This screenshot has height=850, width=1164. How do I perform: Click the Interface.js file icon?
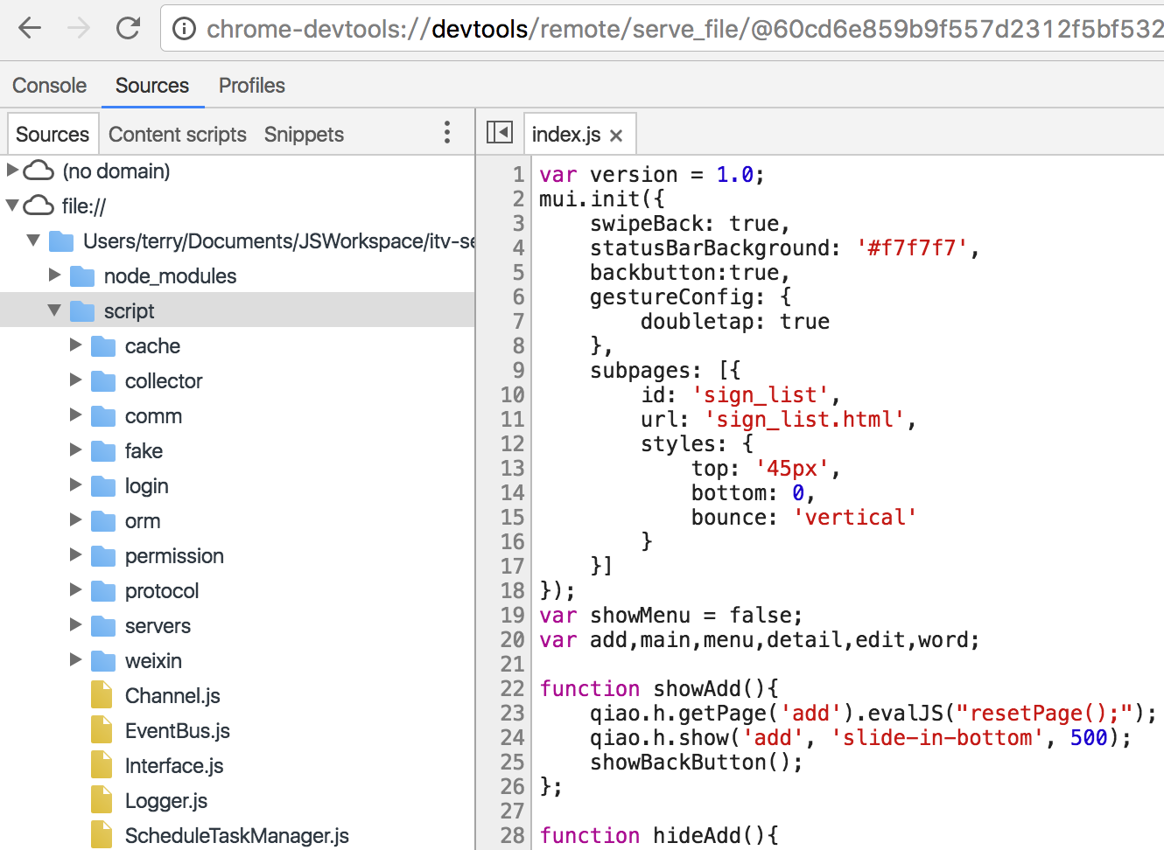click(102, 765)
